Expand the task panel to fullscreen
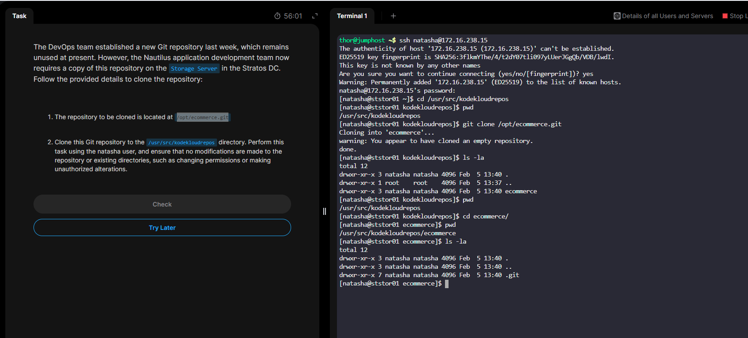The width and height of the screenshot is (748, 338). pos(315,16)
